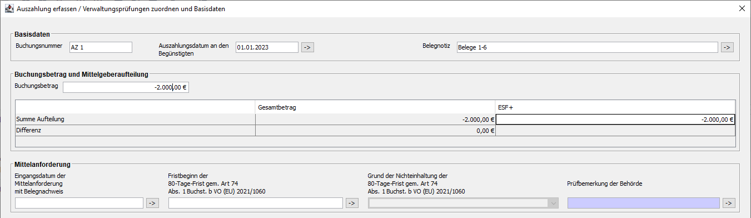This screenshot has width=751, height=218.
Task: Open the arrow button beside the Auszahlungsdatum field
Action: (308, 47)
